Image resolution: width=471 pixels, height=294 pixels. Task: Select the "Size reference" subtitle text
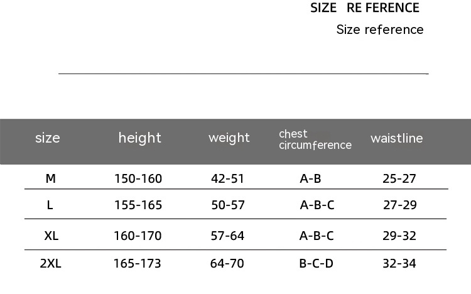point(380,30)
